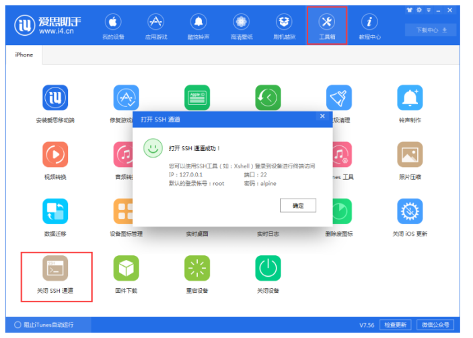
Task: Open the 铃声制作 ringtone maker icon
Action: coord(410,98)
